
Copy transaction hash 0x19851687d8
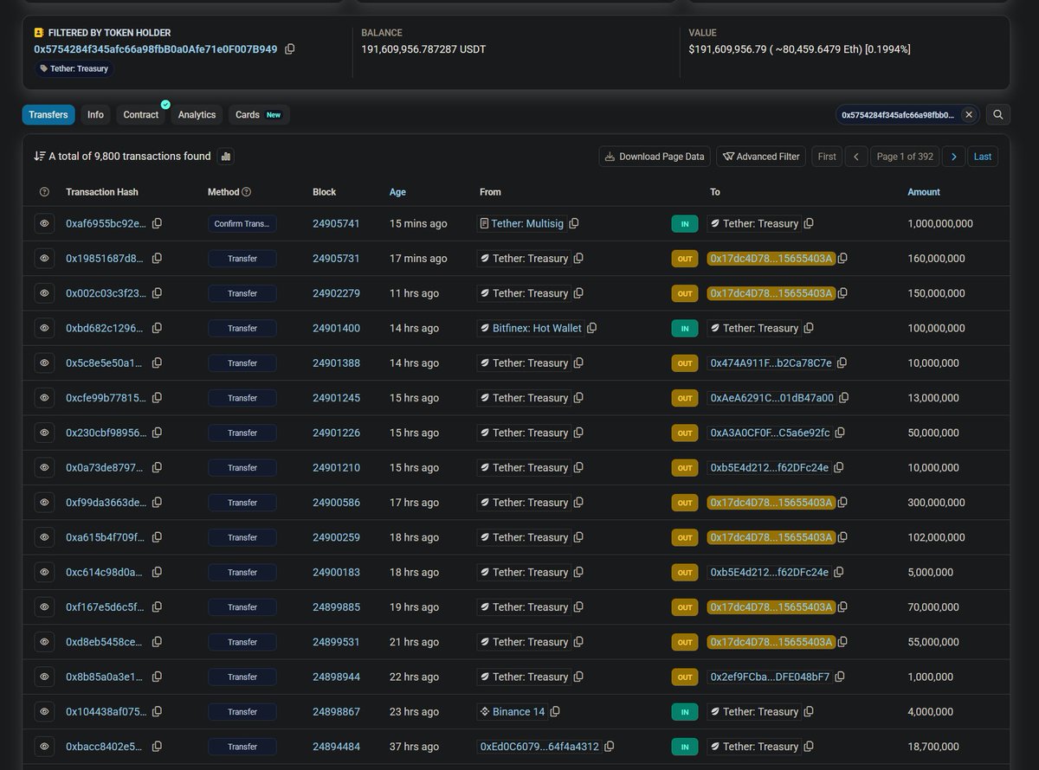coord(157,258)
